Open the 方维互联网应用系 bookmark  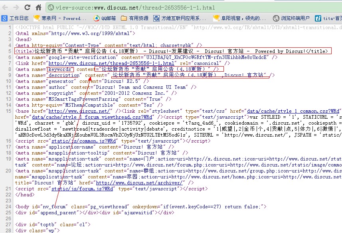[x=180, y=18]
